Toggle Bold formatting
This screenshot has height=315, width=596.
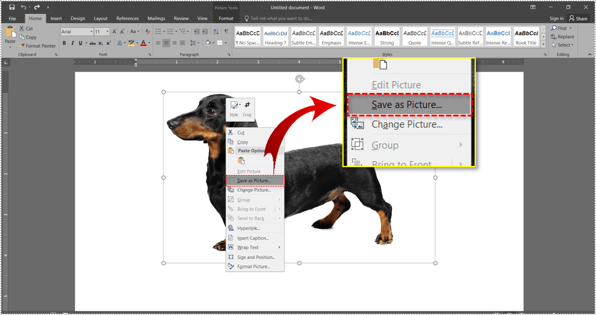(65, 43)
